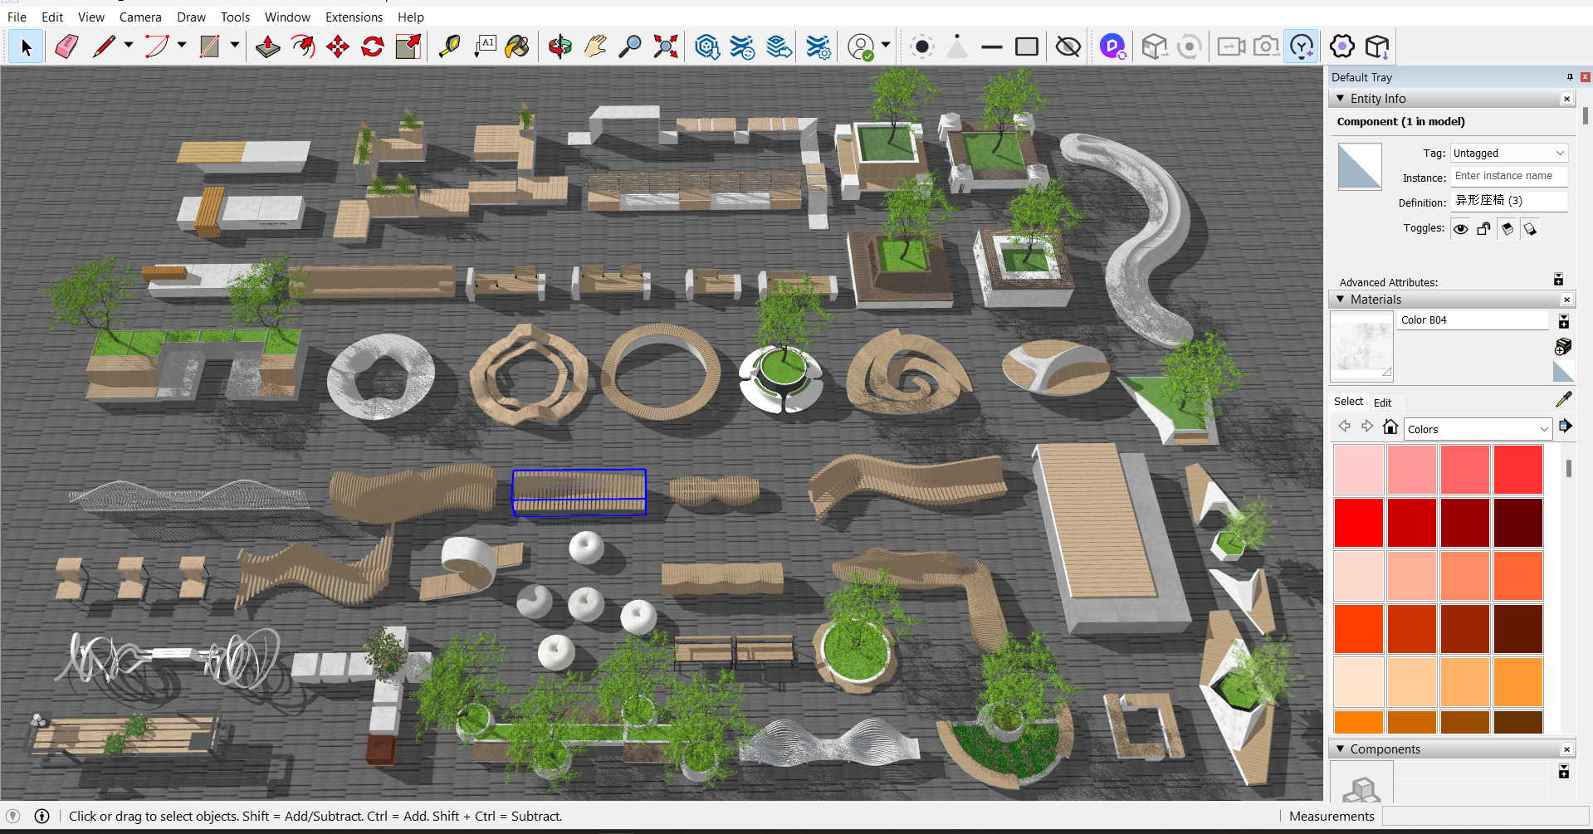Select the Pan hand tool
This screenshot has width=1593, height=834.
click(x=595, y=46)
